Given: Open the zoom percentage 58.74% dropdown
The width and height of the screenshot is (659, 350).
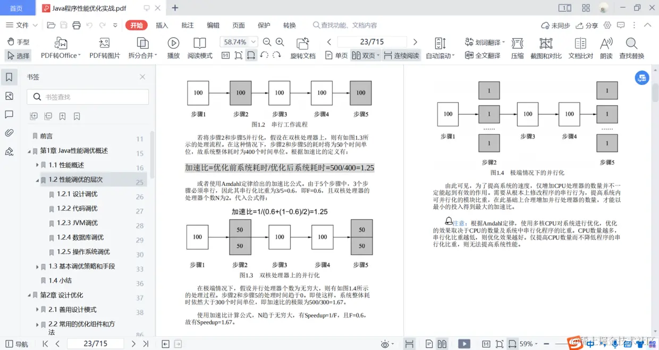Looking at the screenshot, I should [x=254, y=42].
